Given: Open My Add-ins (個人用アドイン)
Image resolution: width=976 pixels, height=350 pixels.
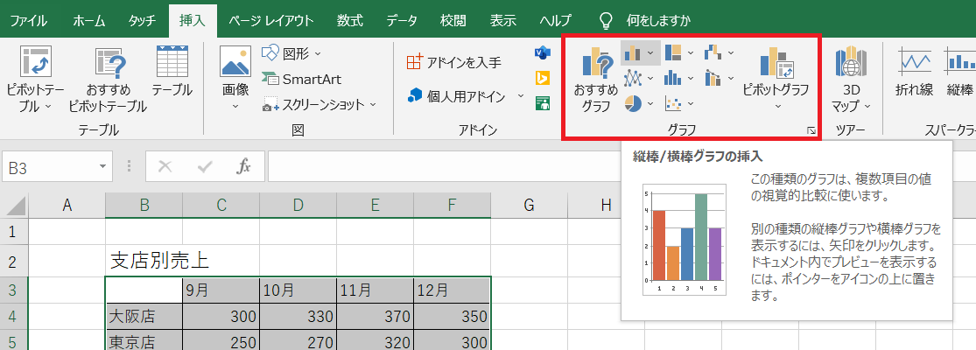Looking at the screenshot, I should 456,96.
